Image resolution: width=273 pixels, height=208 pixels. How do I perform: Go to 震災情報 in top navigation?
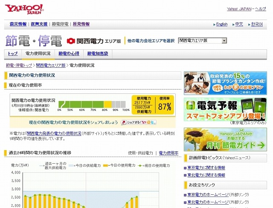(18, 24)
